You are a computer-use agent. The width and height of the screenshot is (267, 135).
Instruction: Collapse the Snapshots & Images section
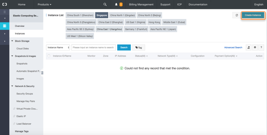click(12, 56)
